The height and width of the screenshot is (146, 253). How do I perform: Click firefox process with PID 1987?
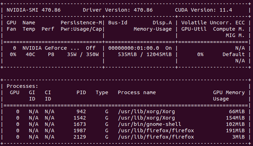156,130
